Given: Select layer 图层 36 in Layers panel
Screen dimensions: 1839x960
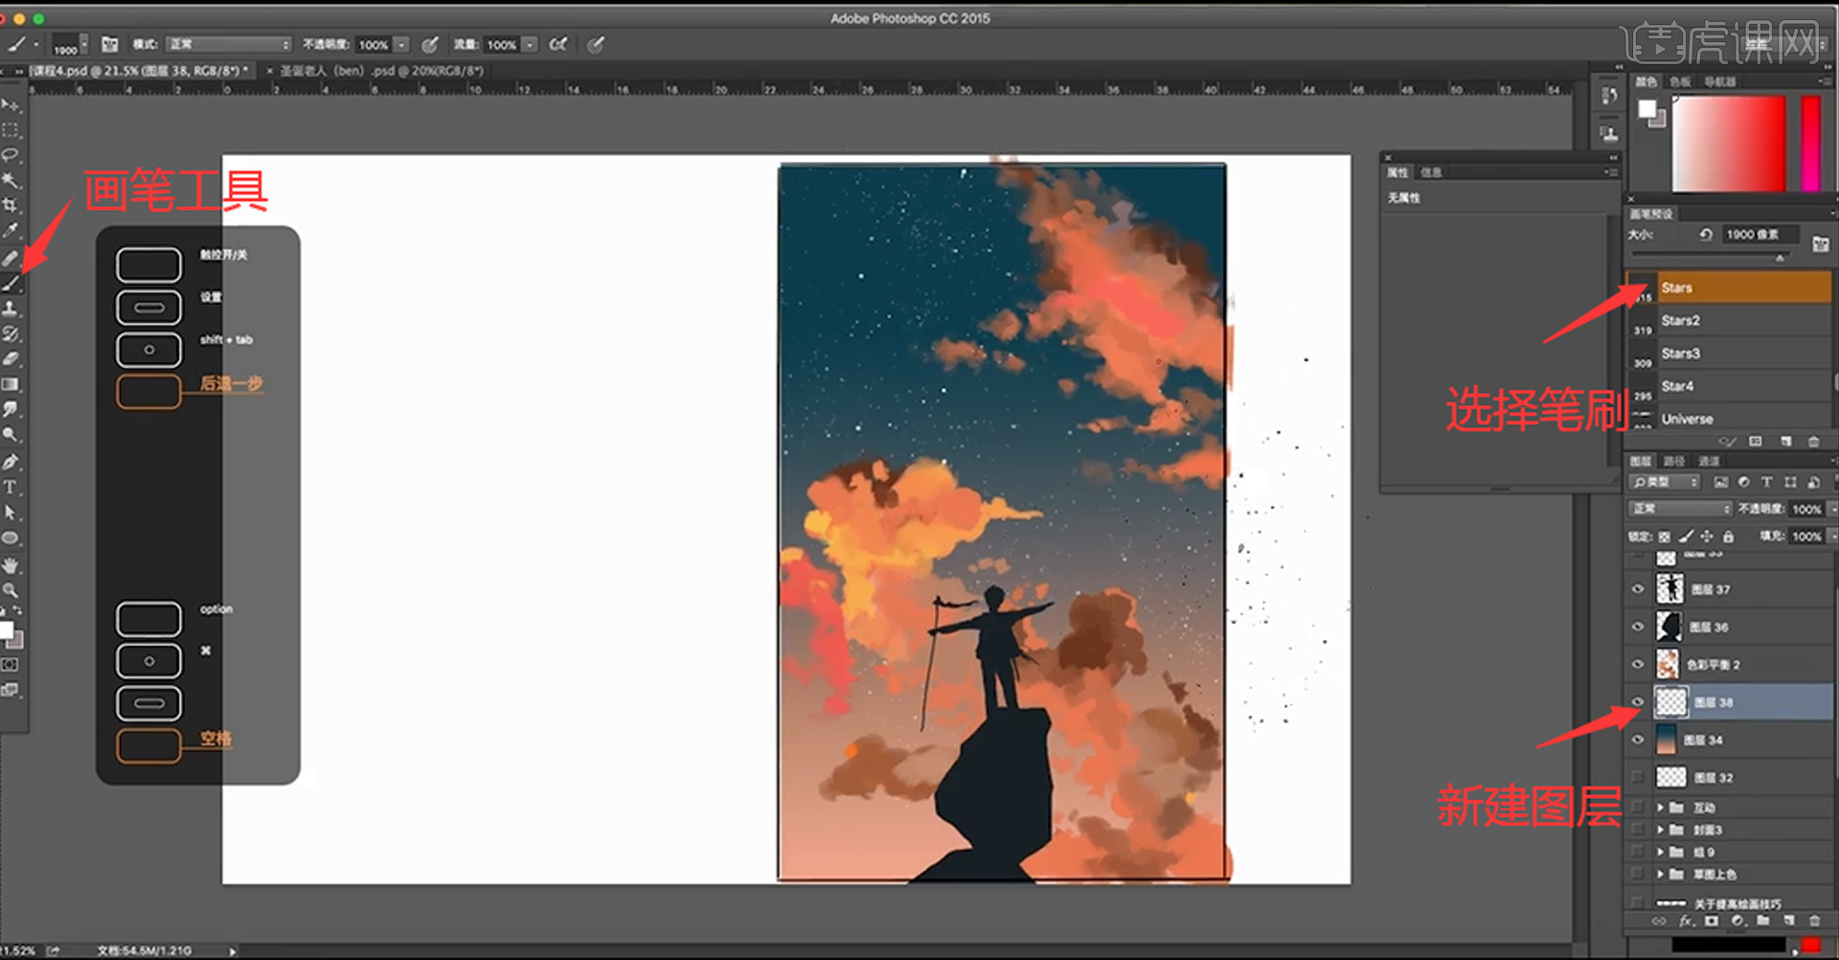Looking at the screenshot, I should [x=1731, y=627].
